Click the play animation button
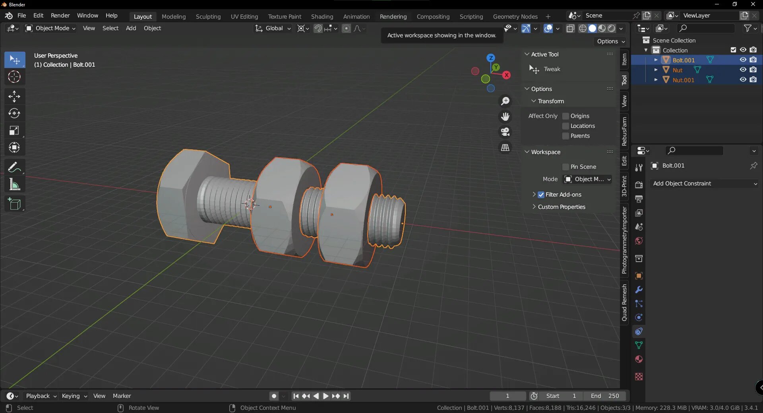 325,396
